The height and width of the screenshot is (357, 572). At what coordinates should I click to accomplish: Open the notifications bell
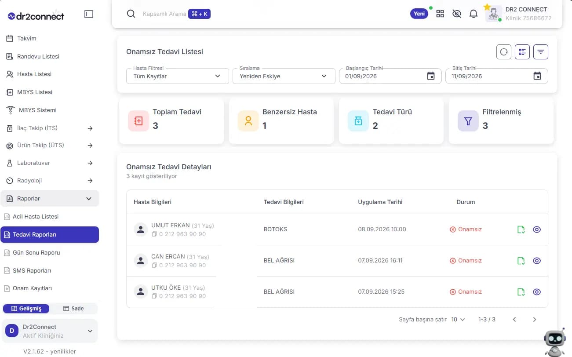click(474, 14)
